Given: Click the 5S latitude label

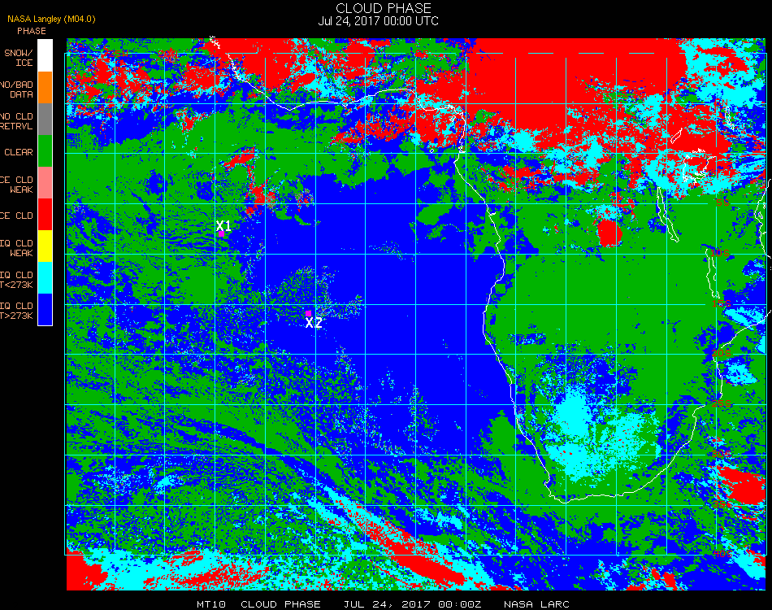Looking at the screenshot, I should pyautogui.click(x=722, y=203).
